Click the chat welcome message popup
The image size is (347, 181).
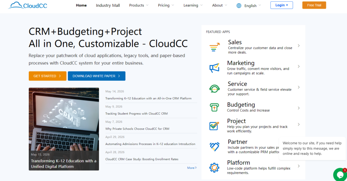312,148
